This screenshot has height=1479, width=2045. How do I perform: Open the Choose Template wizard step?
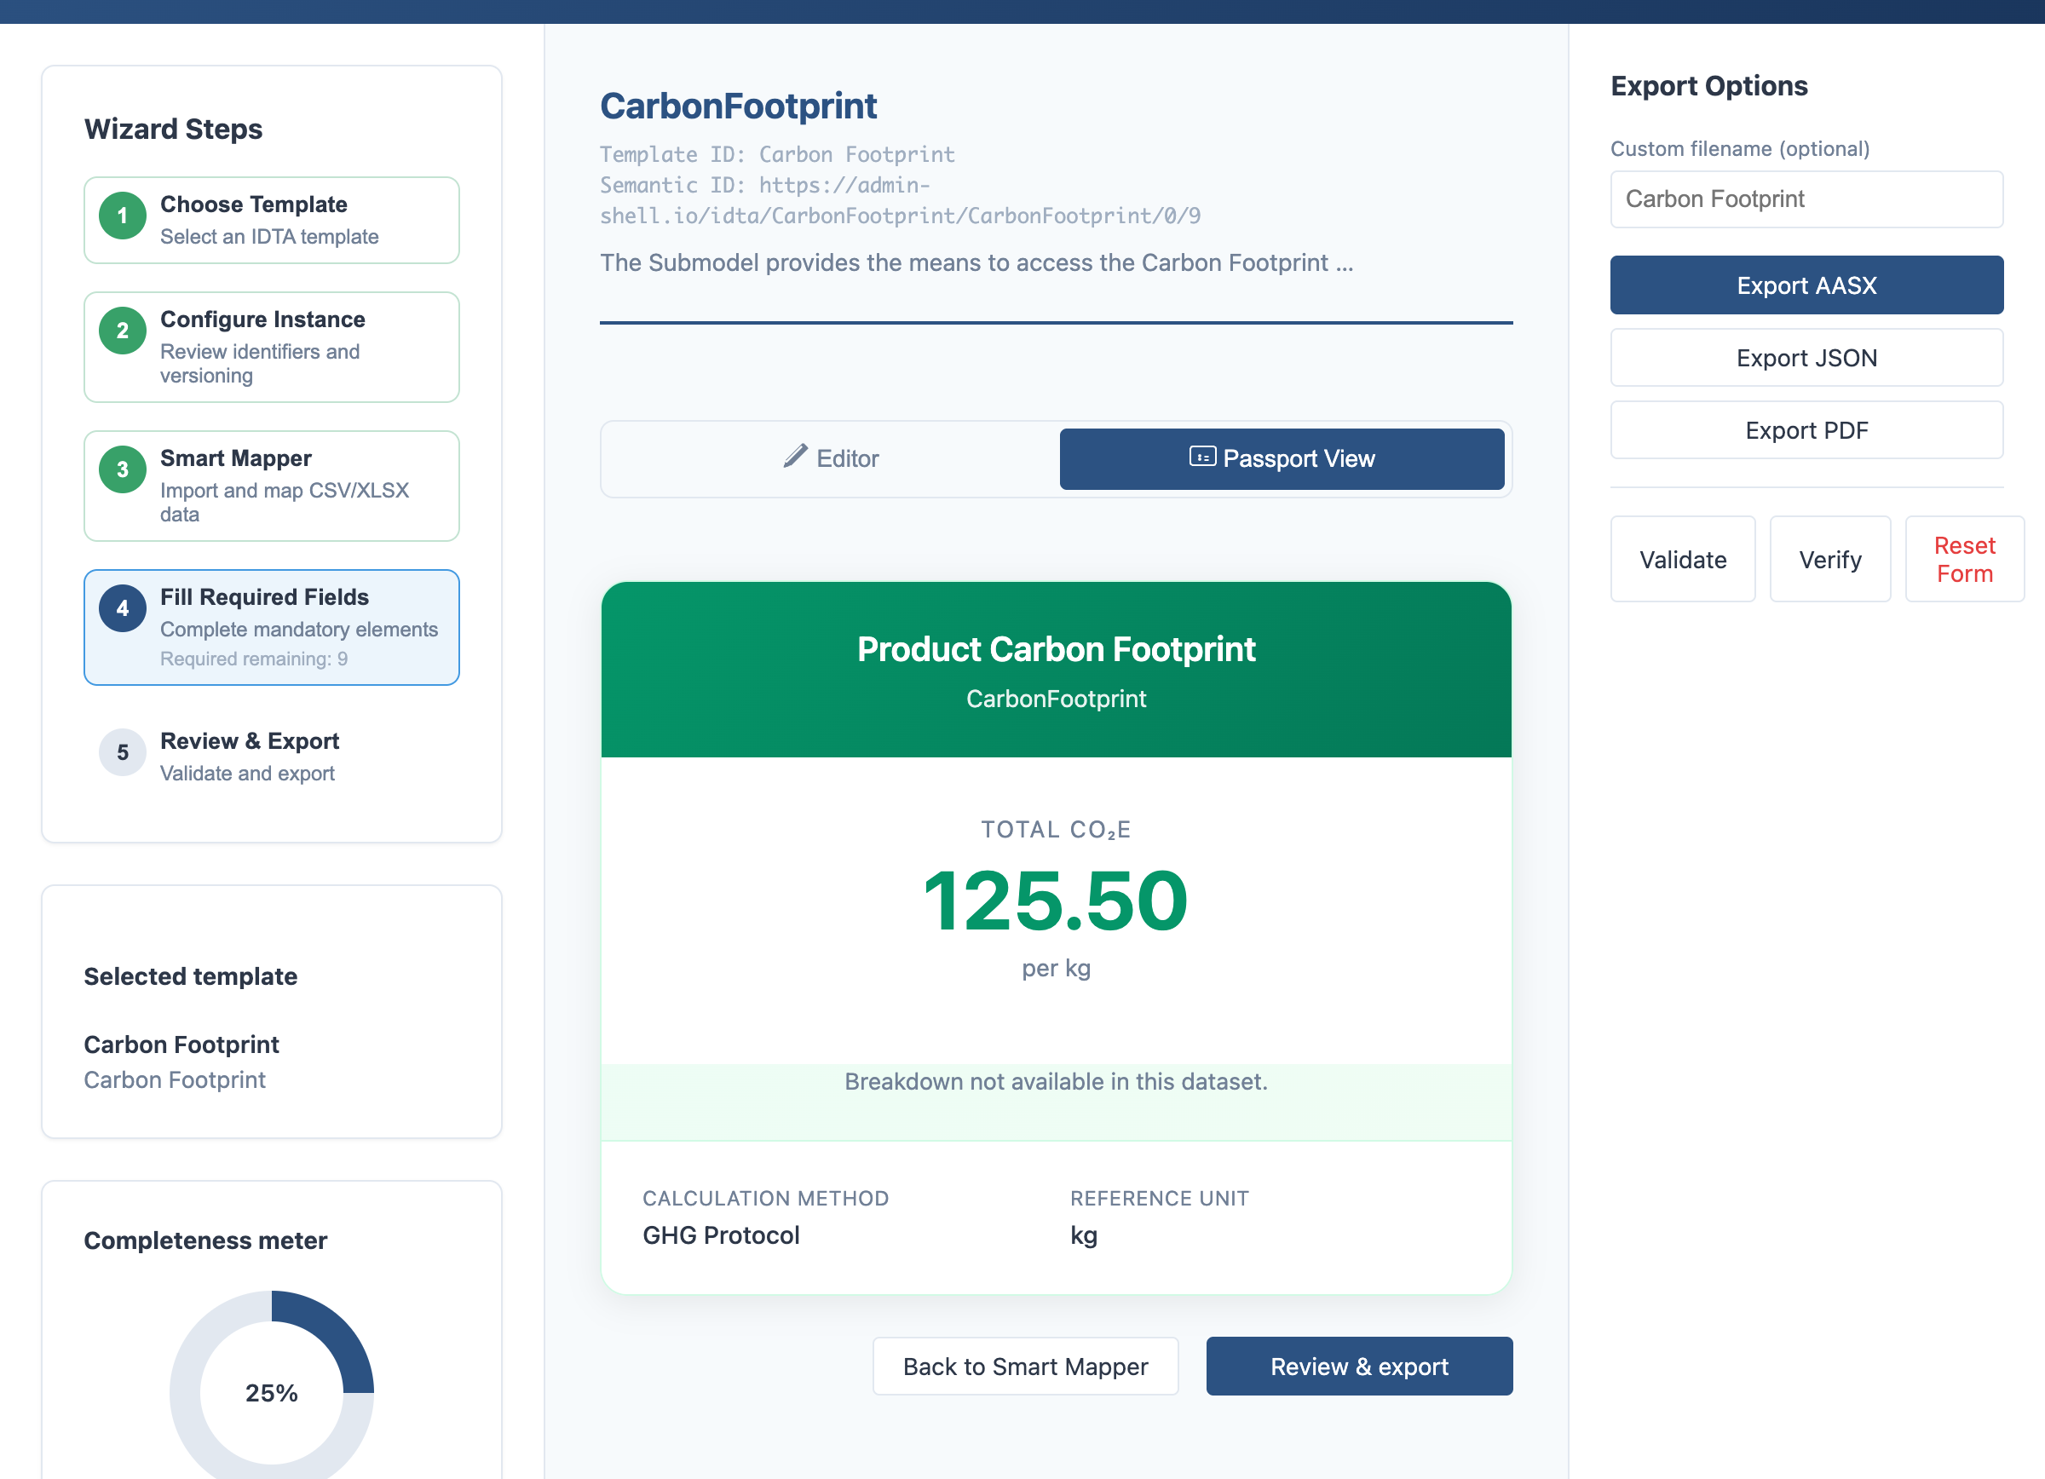click(272, 220)
